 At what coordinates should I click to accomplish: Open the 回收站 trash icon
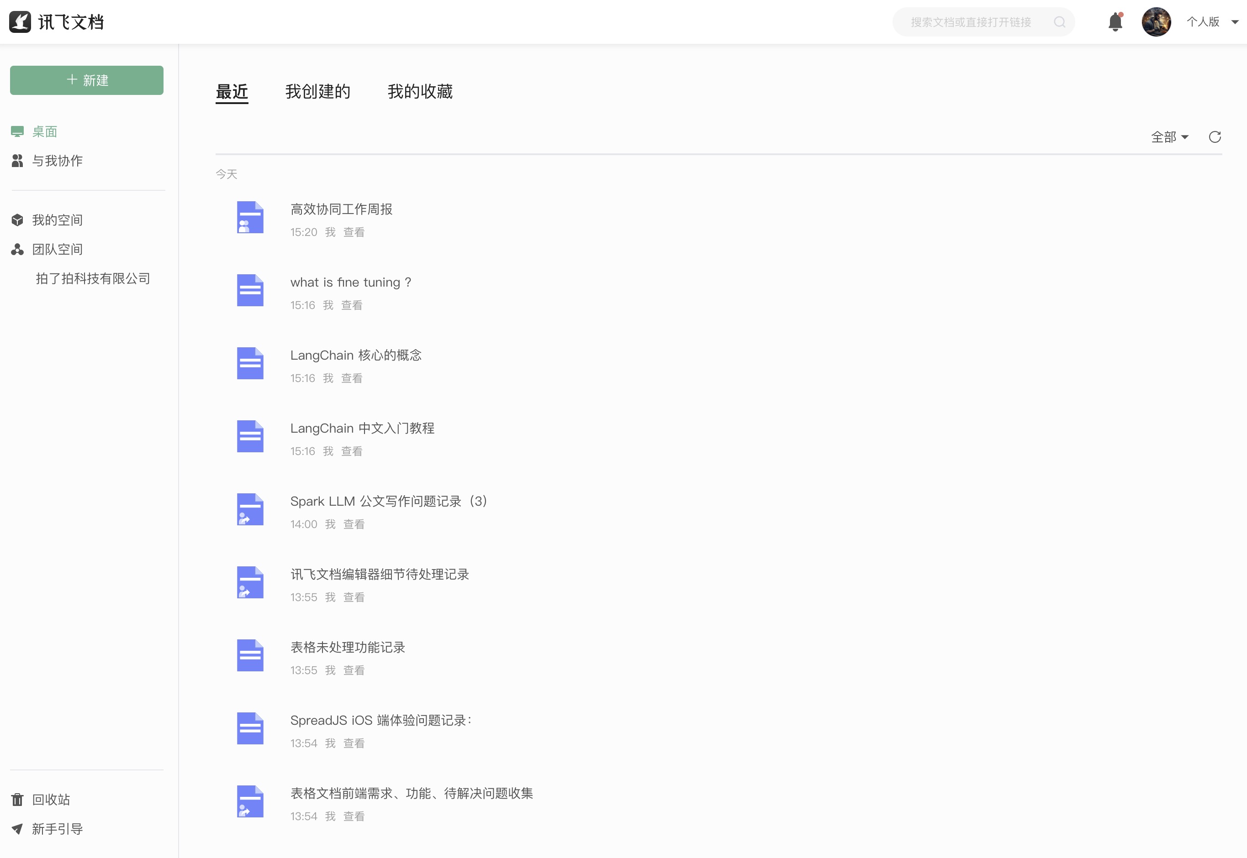17,800
